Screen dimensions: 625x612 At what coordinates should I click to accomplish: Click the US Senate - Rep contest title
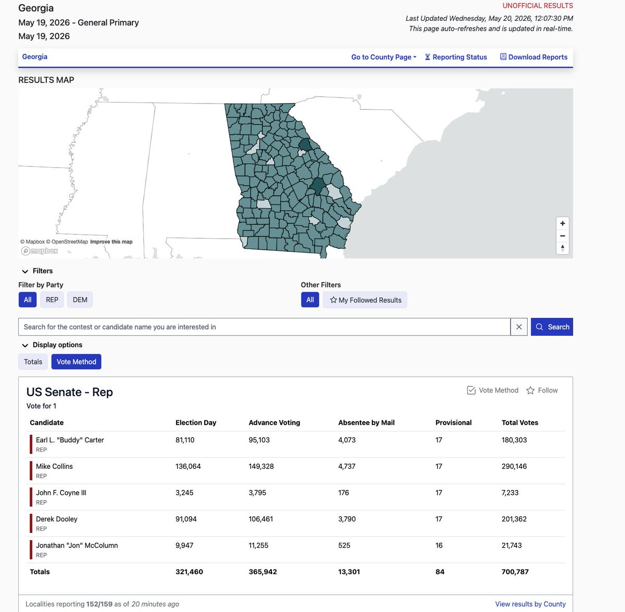pyautogui.click(x=70, y=392)
